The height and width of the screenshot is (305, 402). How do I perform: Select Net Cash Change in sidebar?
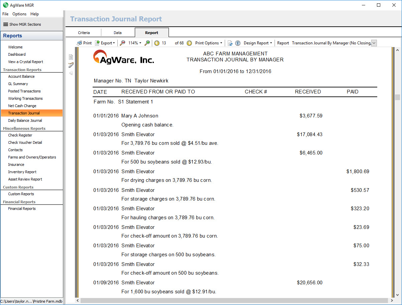pyautogui.click(x=22, y=106)
